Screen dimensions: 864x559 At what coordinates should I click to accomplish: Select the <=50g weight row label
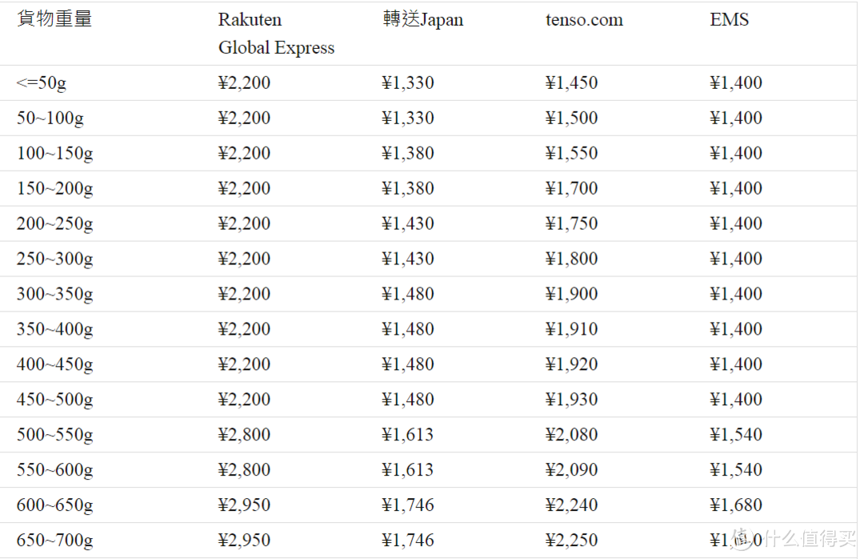[42, 82]
